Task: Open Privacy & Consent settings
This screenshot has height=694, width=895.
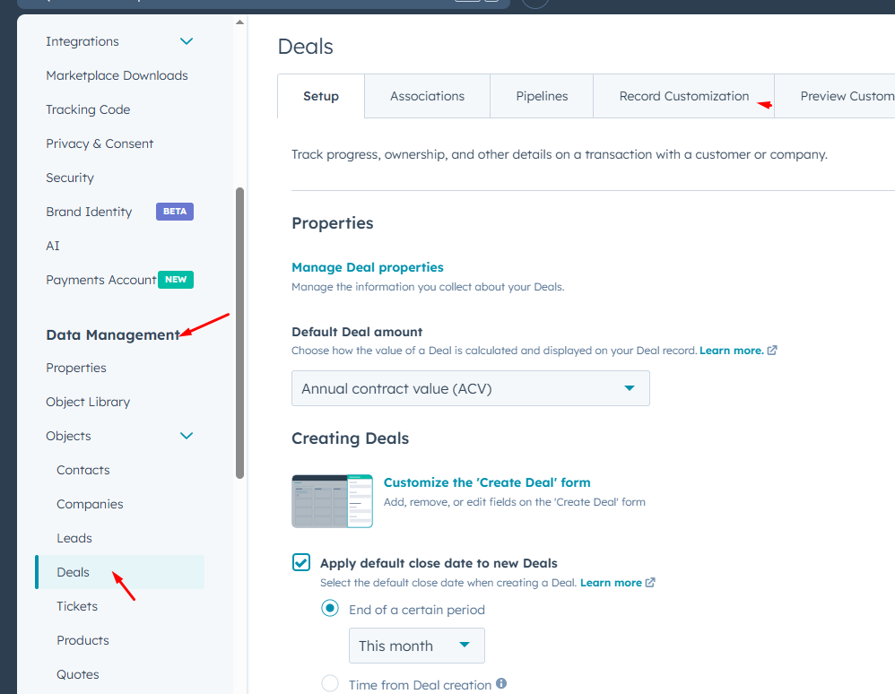Action: (100, 143)
